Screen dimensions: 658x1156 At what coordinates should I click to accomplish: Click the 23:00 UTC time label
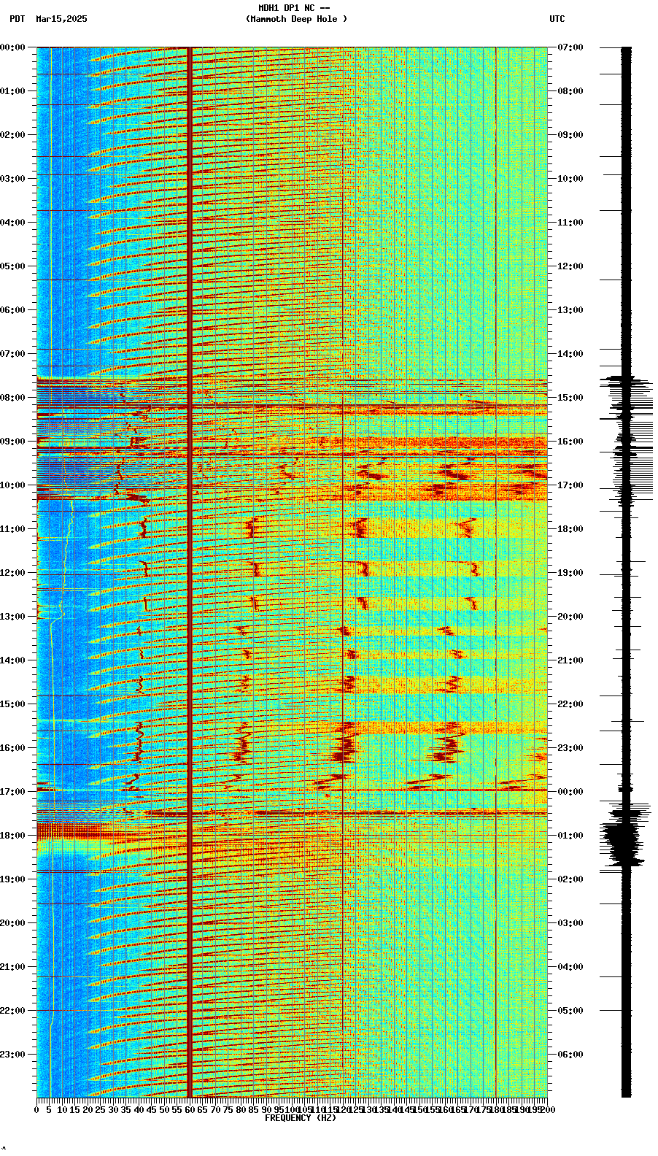(570, 748)
